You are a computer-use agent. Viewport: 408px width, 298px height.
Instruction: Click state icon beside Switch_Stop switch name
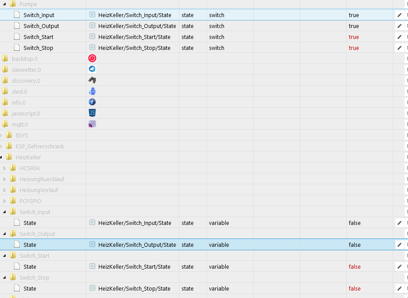(x=92, y=47)
